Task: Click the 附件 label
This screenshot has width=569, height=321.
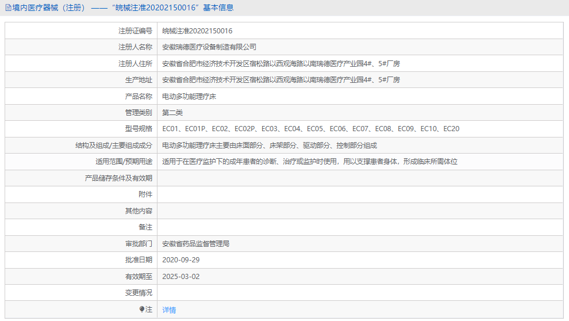Action: pos(145,194)
